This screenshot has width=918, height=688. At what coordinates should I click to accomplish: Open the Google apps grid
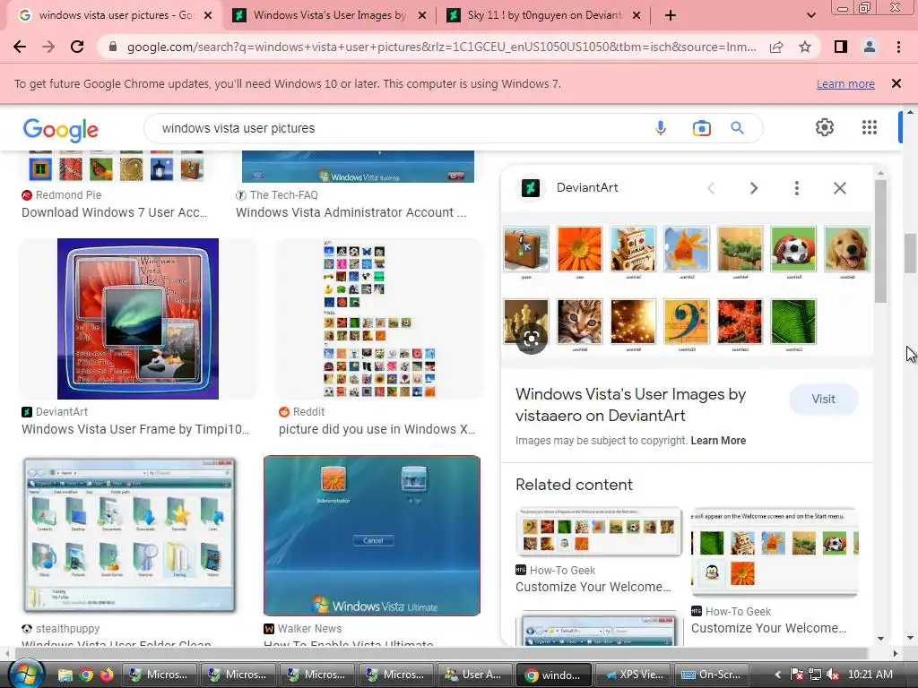pos(870,127)
